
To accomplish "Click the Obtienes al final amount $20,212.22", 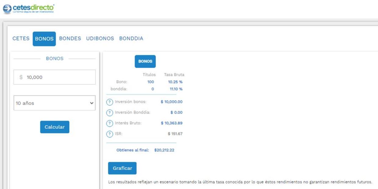I will [164, 150].
